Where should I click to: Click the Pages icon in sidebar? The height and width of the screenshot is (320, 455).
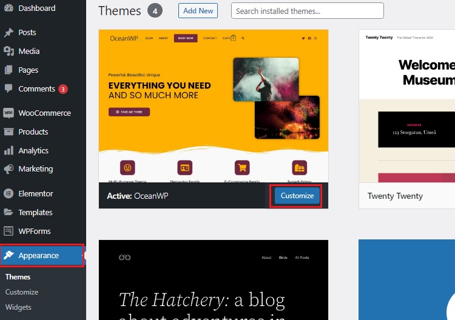(x=8, y=70)
